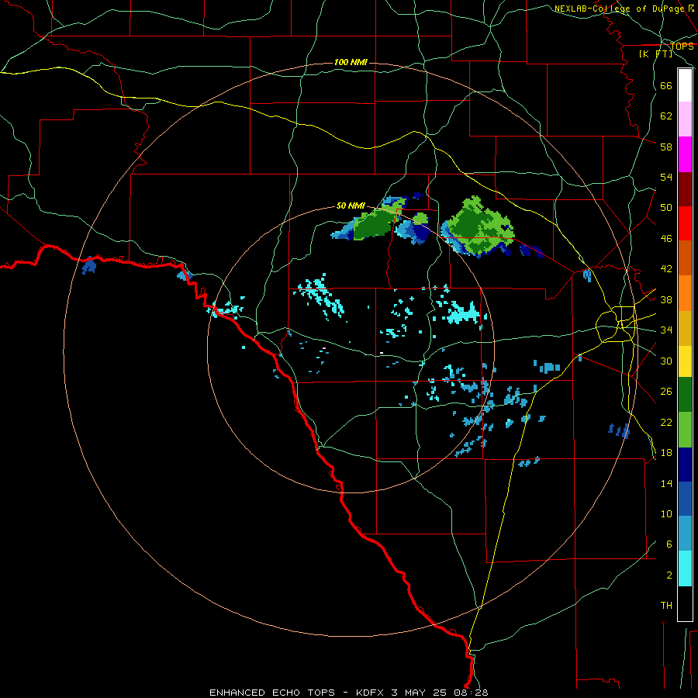Click the orange 38 kft legend swatch
This screenshot has height=698, width=698.
(685, 293)
